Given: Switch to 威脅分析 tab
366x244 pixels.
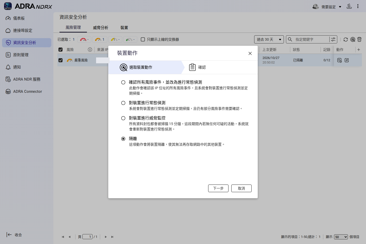Looking at the screenshot, I should tap(101, 27).
